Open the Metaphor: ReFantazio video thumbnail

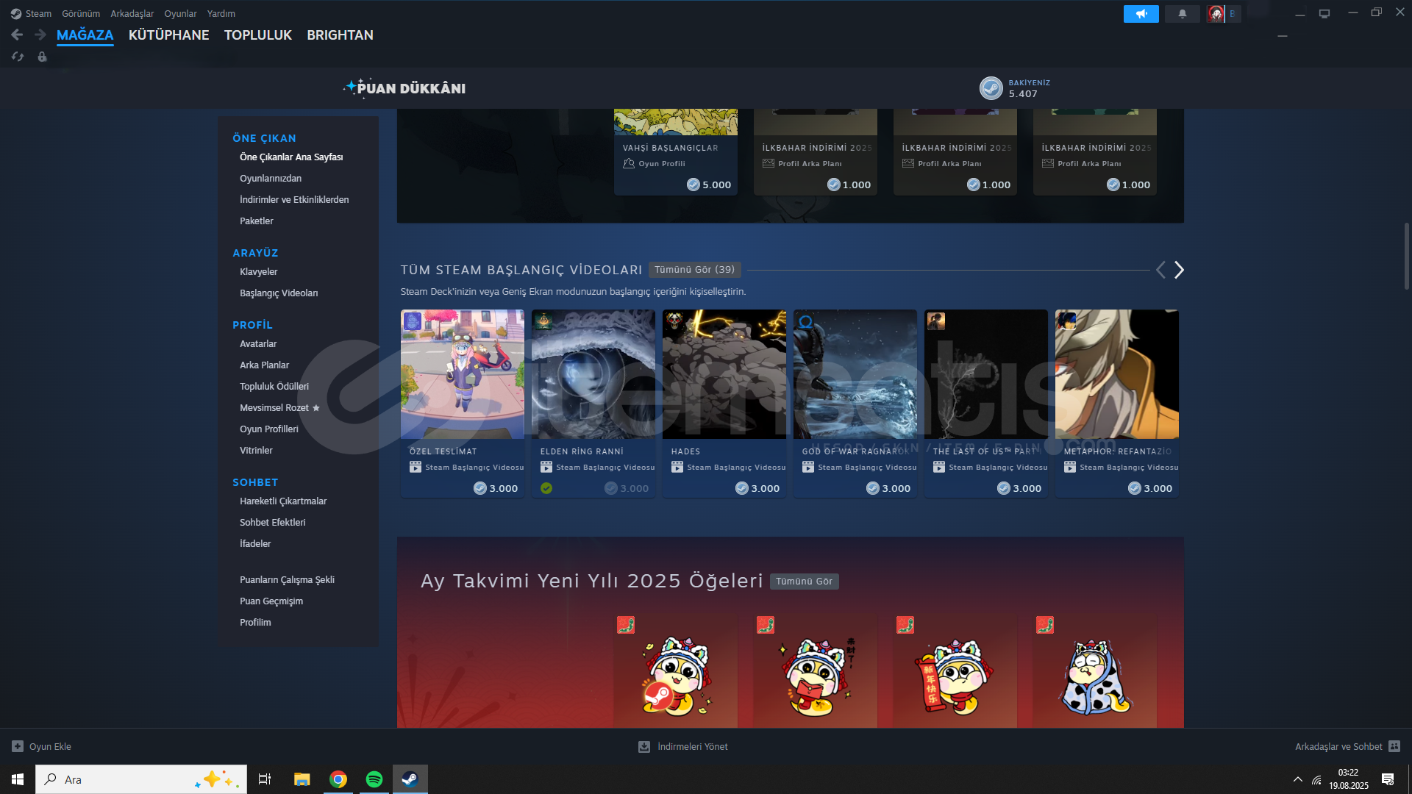click(x=1117, y=374)
